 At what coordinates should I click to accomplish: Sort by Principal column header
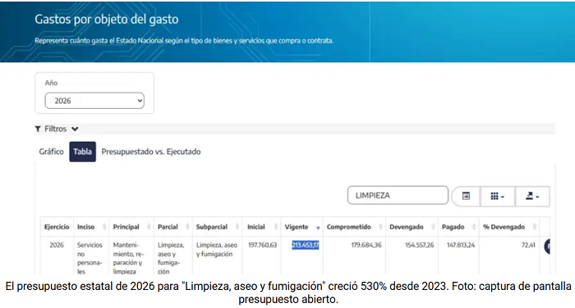point(131,227)
